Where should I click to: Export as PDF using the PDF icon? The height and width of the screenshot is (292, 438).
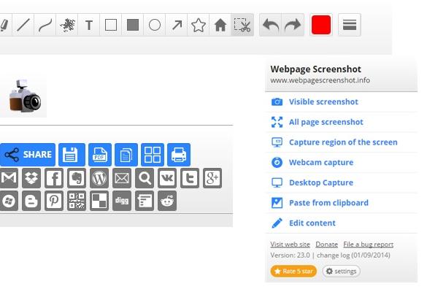pos(100,155)
